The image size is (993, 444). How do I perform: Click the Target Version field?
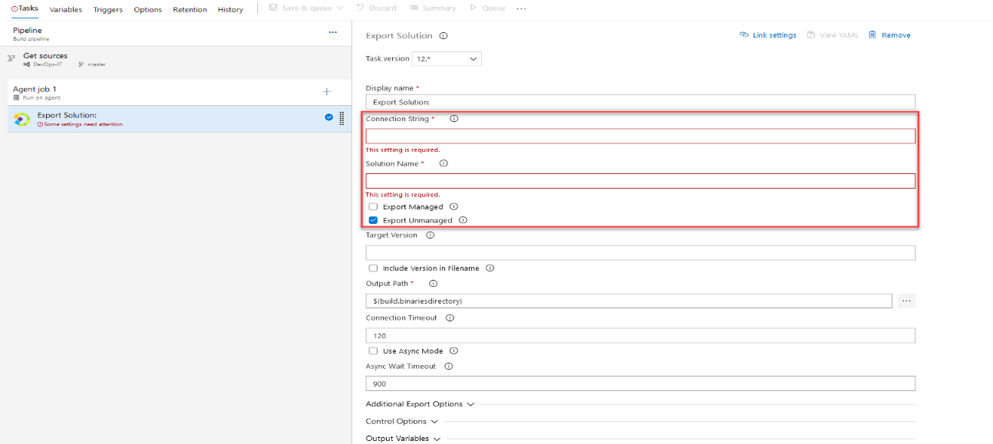point(640,252)
